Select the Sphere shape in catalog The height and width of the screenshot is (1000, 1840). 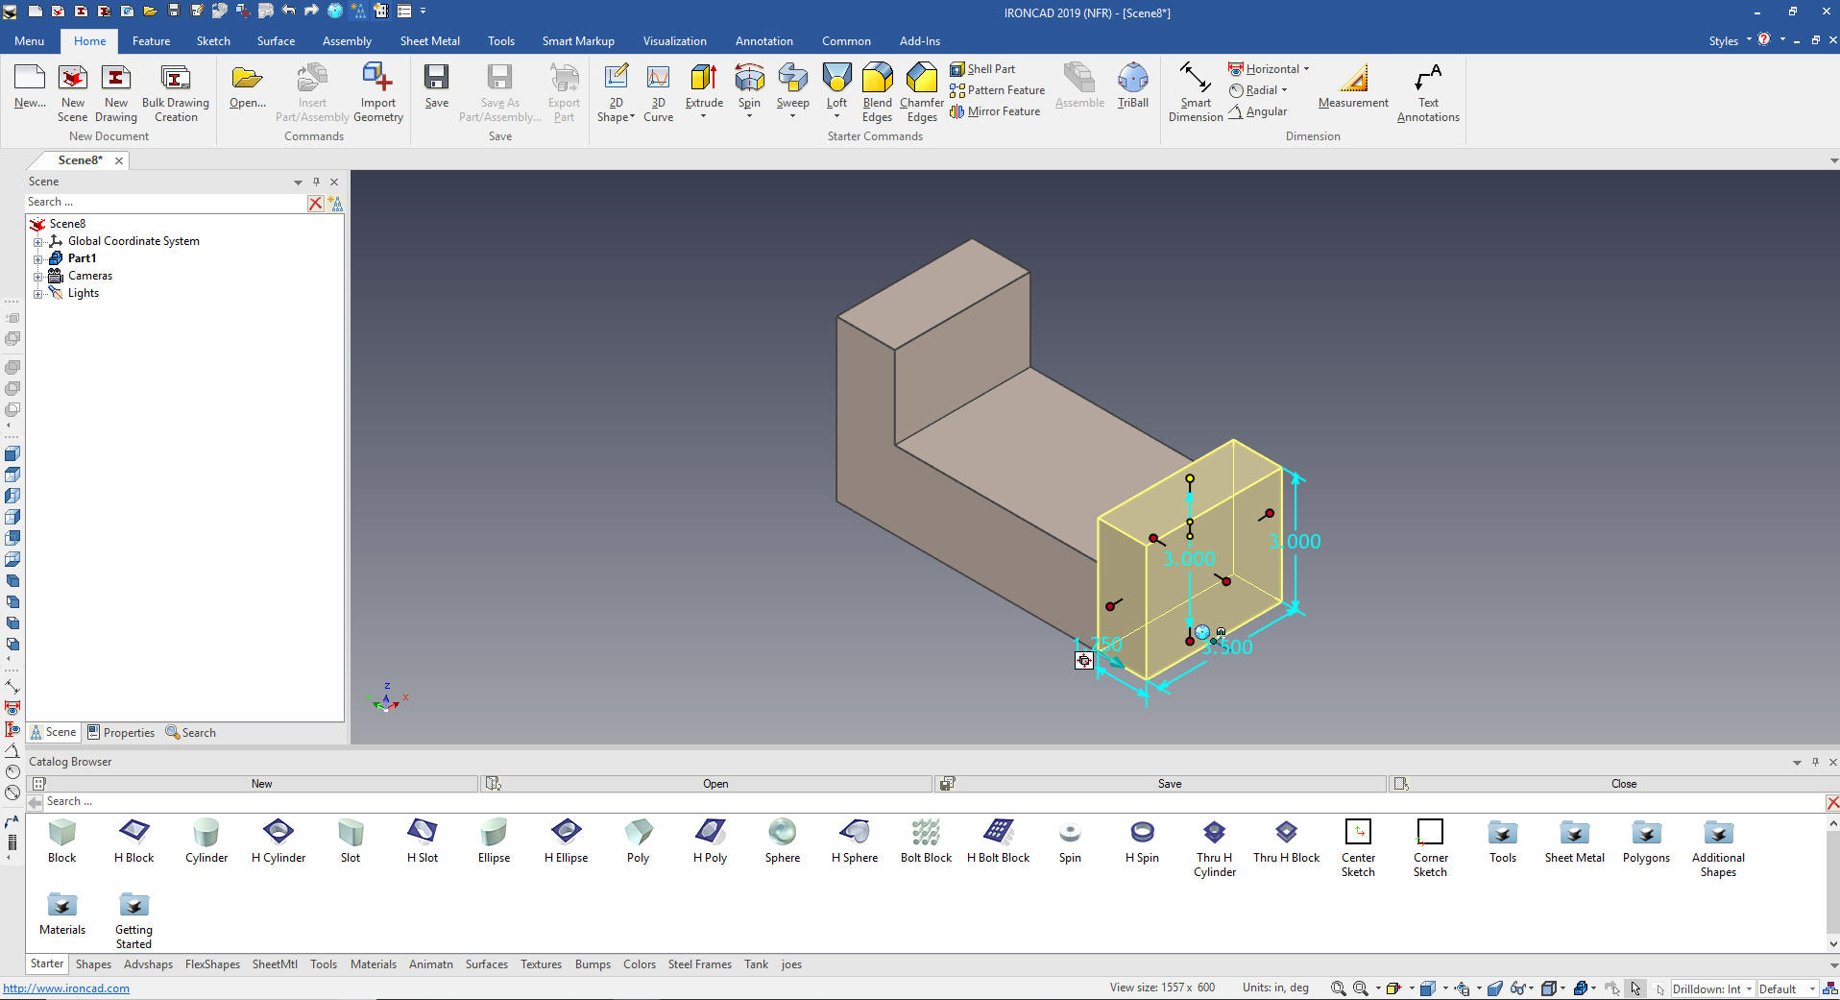[782, 833]
